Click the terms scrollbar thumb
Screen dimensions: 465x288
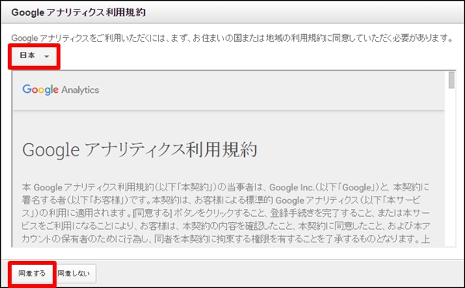[x=451, y=80]
